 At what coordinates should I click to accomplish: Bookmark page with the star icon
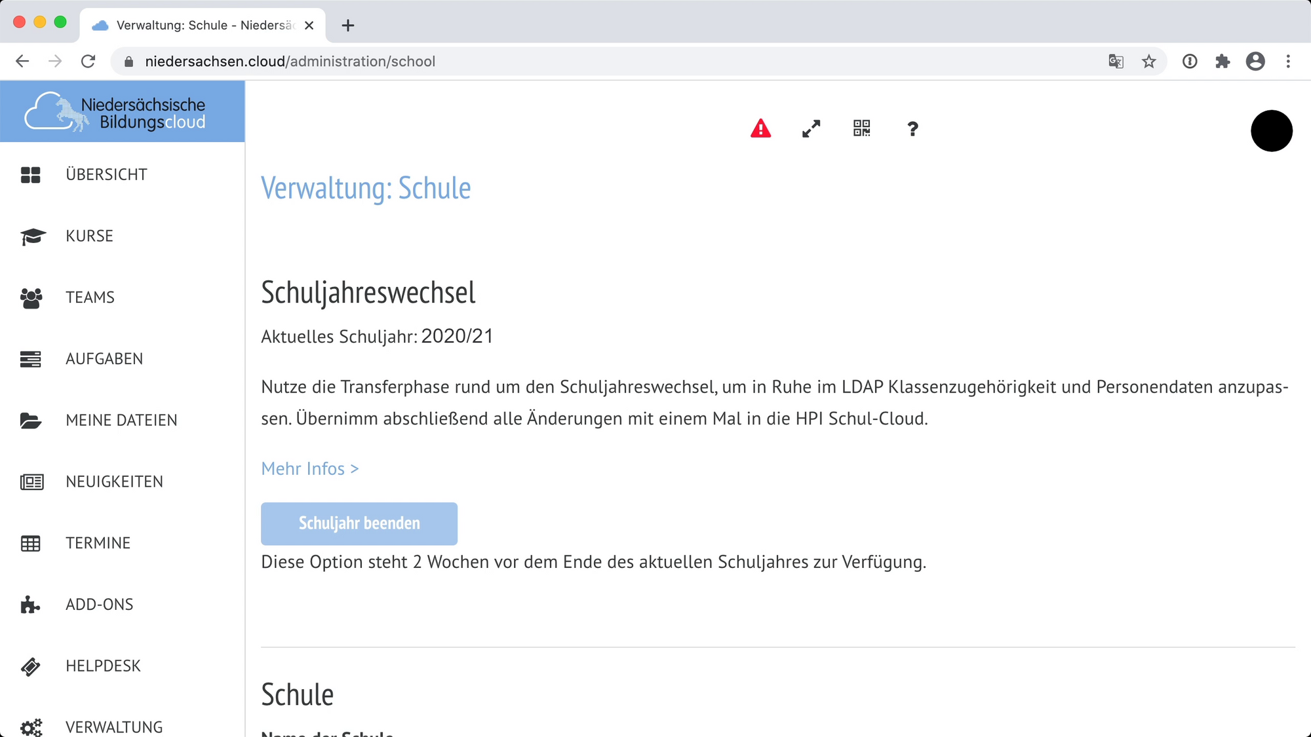(x=1148, y=62)
